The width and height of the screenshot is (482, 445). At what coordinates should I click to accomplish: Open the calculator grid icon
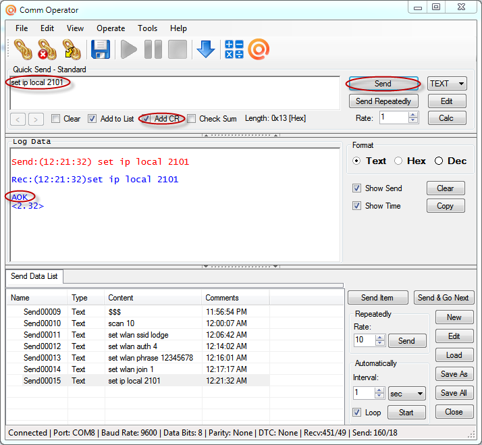[234, 49]
